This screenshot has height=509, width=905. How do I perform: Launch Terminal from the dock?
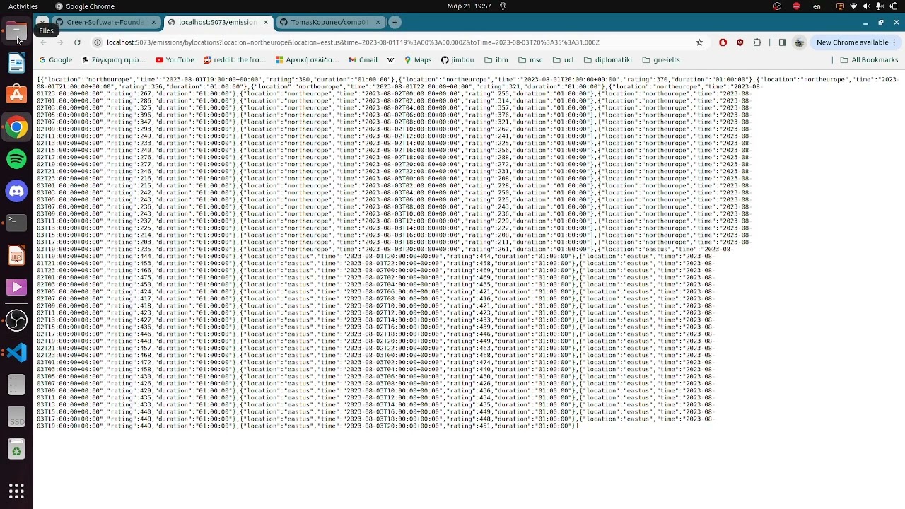click(x=16, y=222)
